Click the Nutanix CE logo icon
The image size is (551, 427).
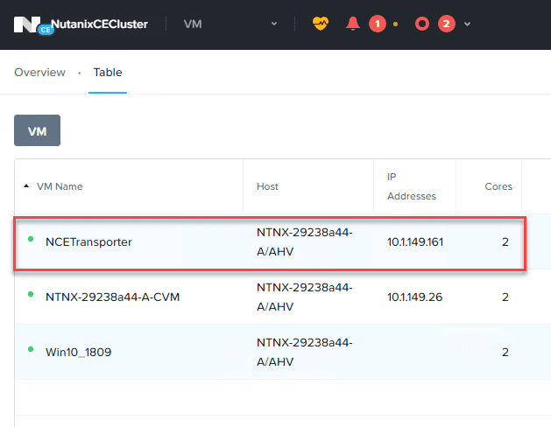coord(33,25)
